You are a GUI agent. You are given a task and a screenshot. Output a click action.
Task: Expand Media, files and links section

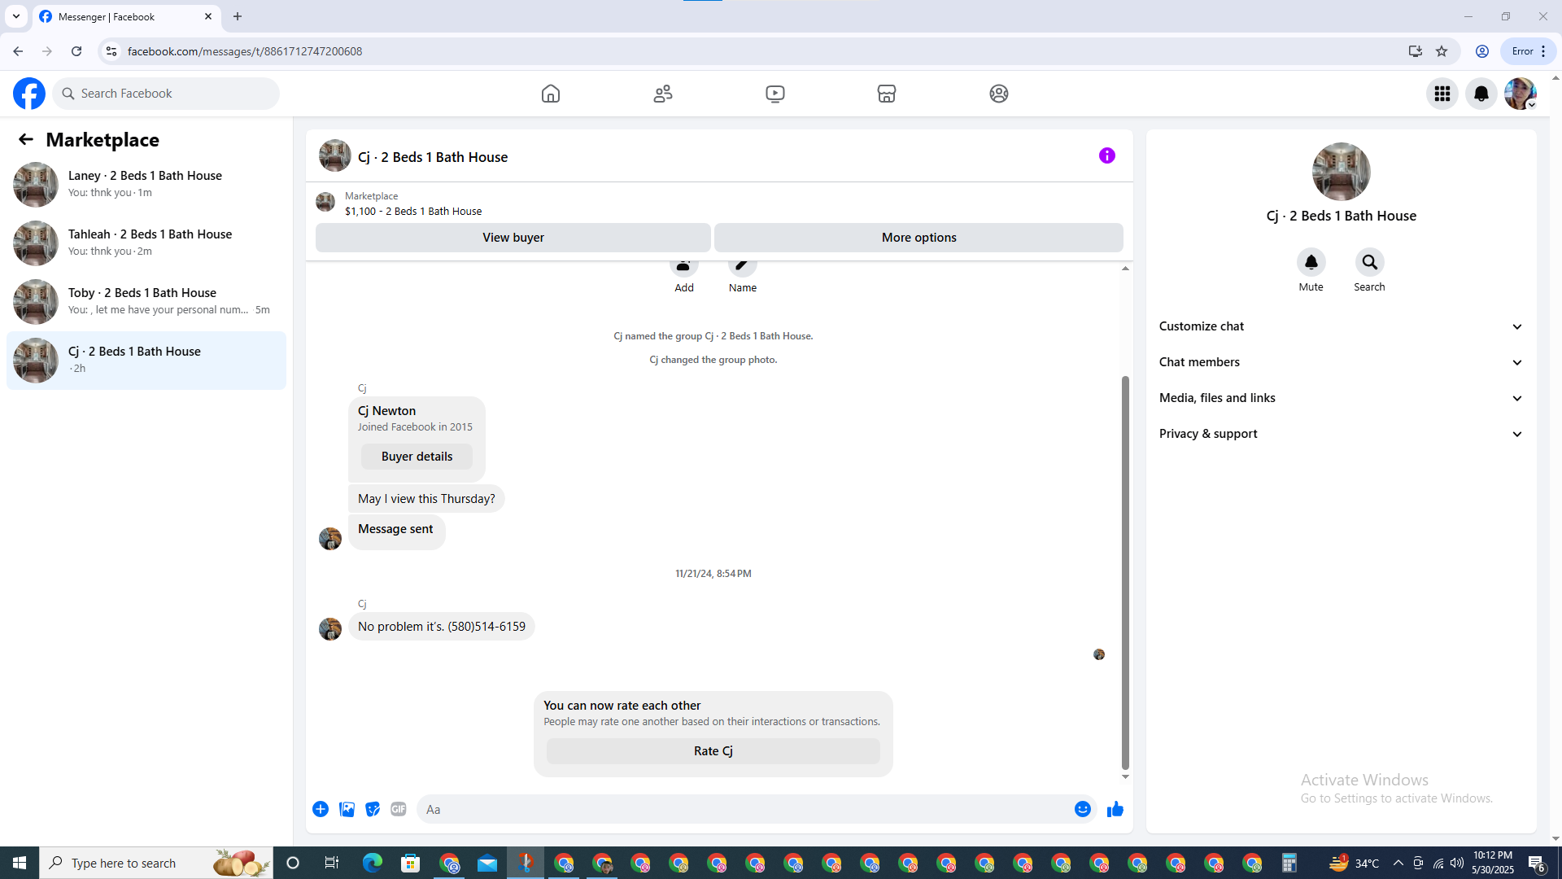[x=1341, y=398]
